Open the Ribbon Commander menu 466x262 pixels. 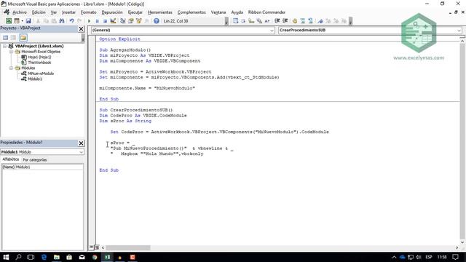pyautogui.click(x=266, y=12)
